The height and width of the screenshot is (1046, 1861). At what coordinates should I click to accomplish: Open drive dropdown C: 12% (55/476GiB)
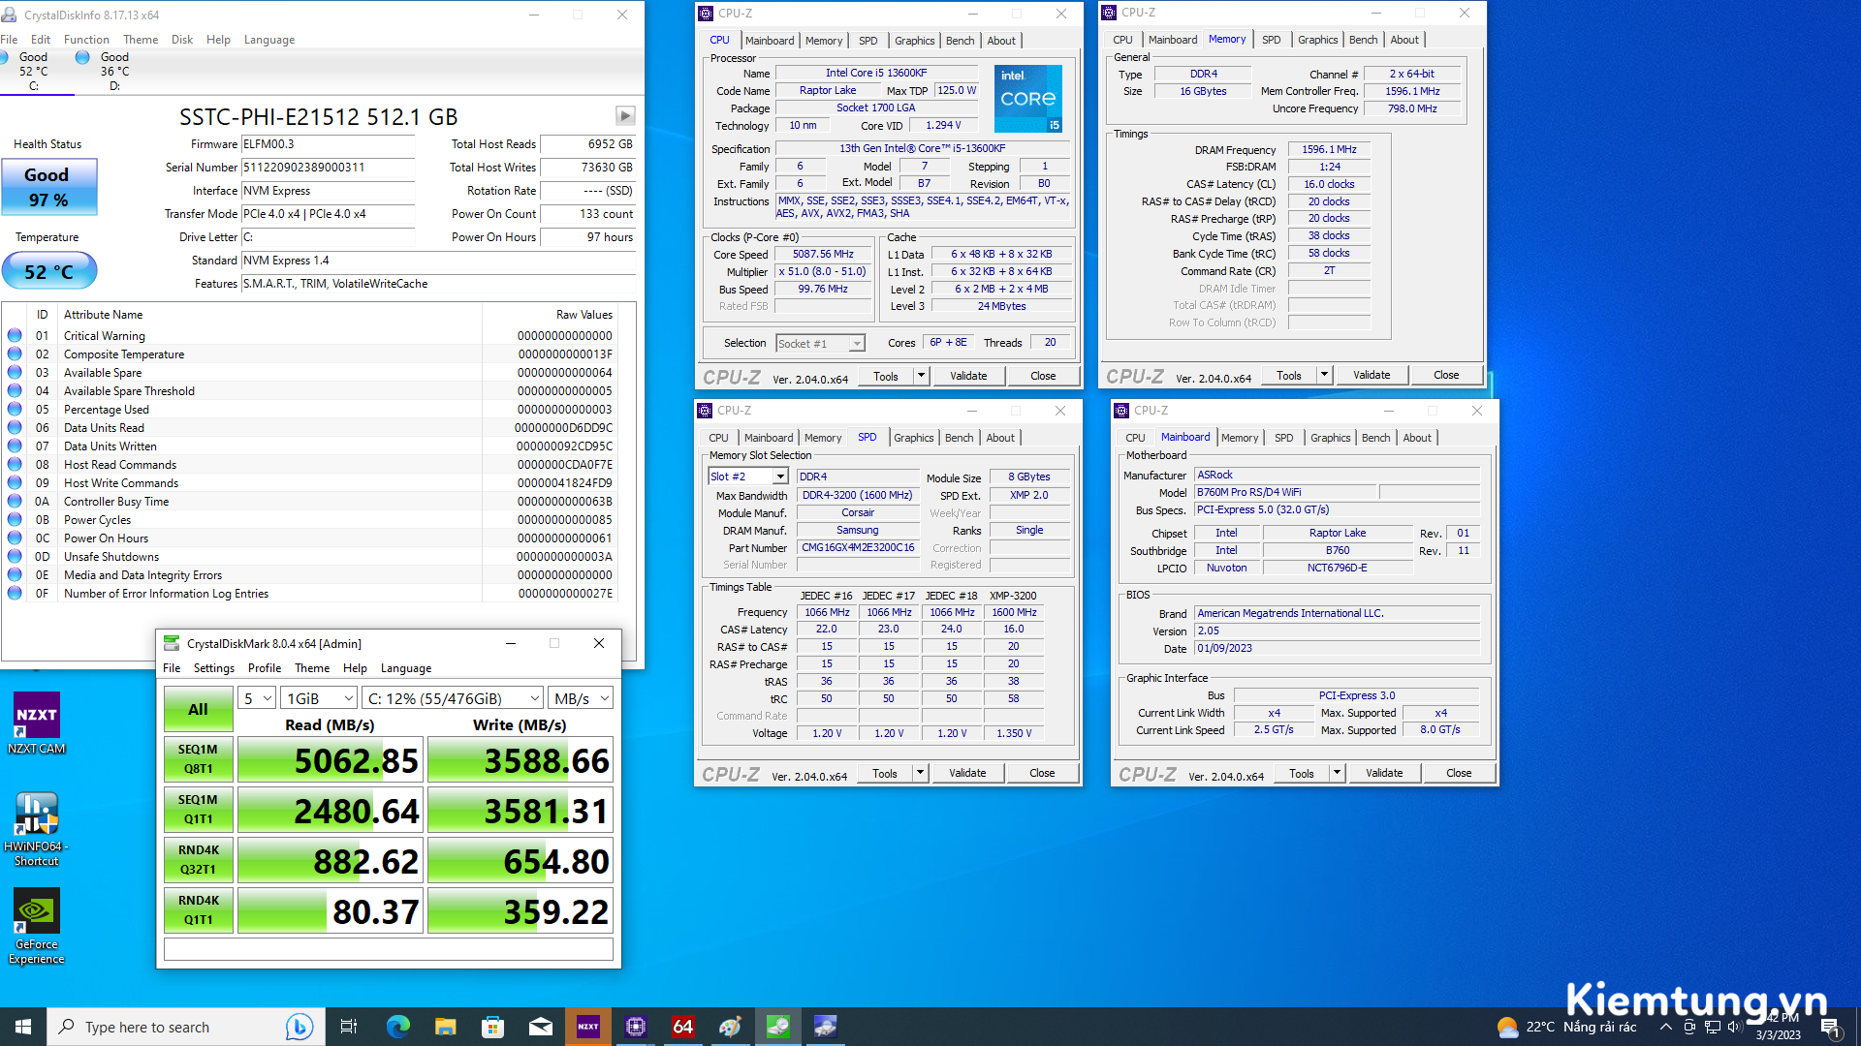tap(453, 698)
